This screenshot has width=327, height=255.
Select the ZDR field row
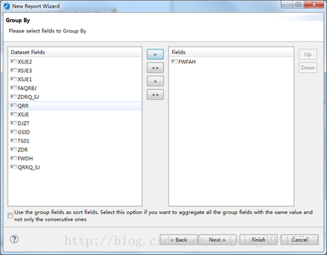click(75, 150)
